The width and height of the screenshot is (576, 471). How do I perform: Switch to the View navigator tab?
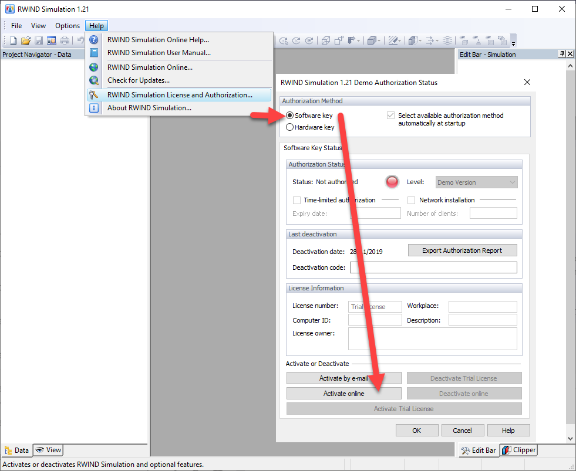tap(48, 450)
